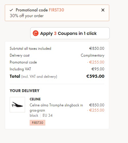
Task: Select the €595.00 total amount
Action: (95, 76)
